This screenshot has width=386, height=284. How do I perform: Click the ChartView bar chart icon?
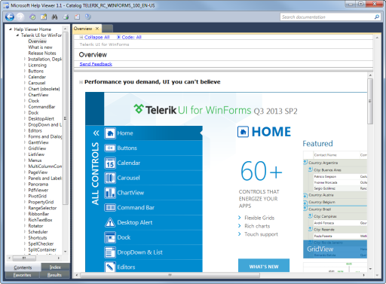tap(110, 193)
